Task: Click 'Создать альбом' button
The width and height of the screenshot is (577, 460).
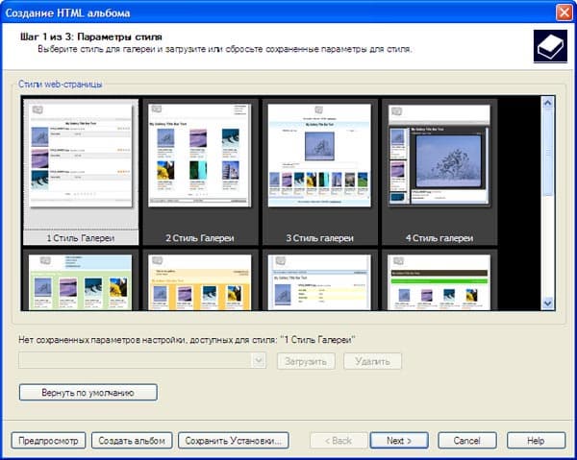Action: pyautogui.click(x=132, y=441)
